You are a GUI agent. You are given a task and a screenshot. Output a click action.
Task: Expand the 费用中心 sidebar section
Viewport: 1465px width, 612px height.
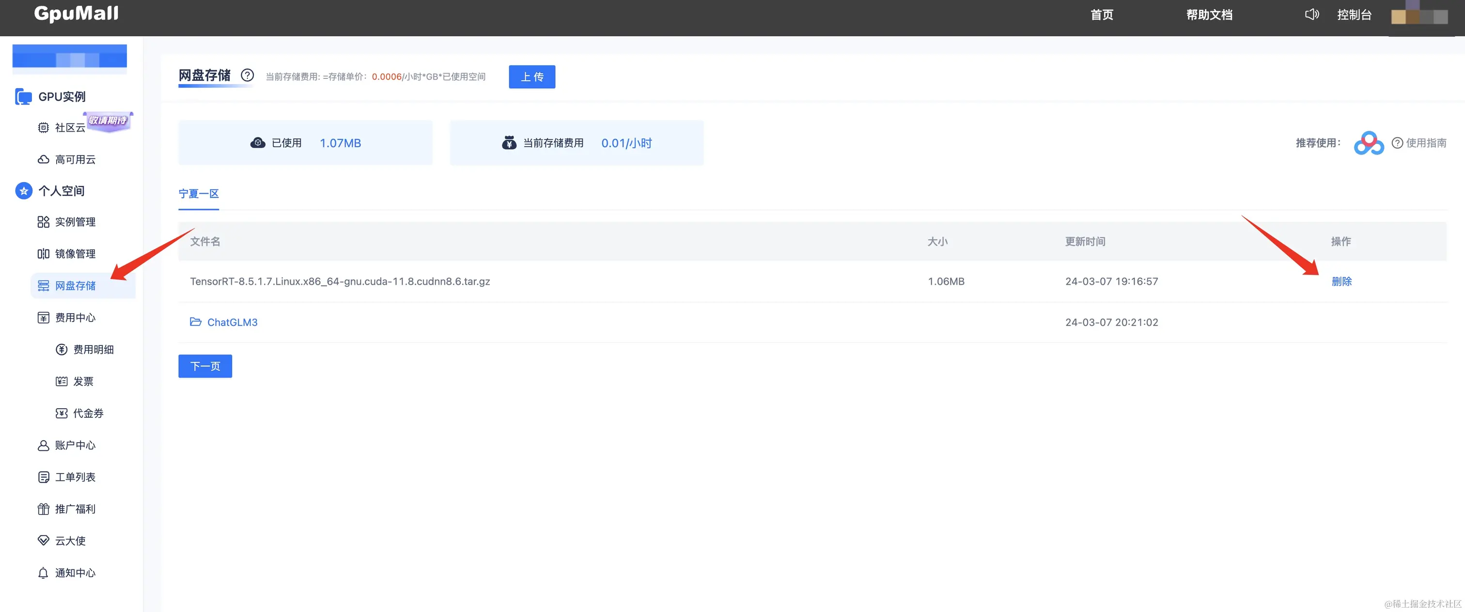(x=75, y=318)
